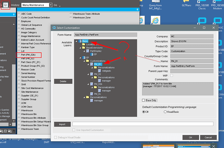
Task: Click the Customizations folder icon
Action: pos(88,61)
